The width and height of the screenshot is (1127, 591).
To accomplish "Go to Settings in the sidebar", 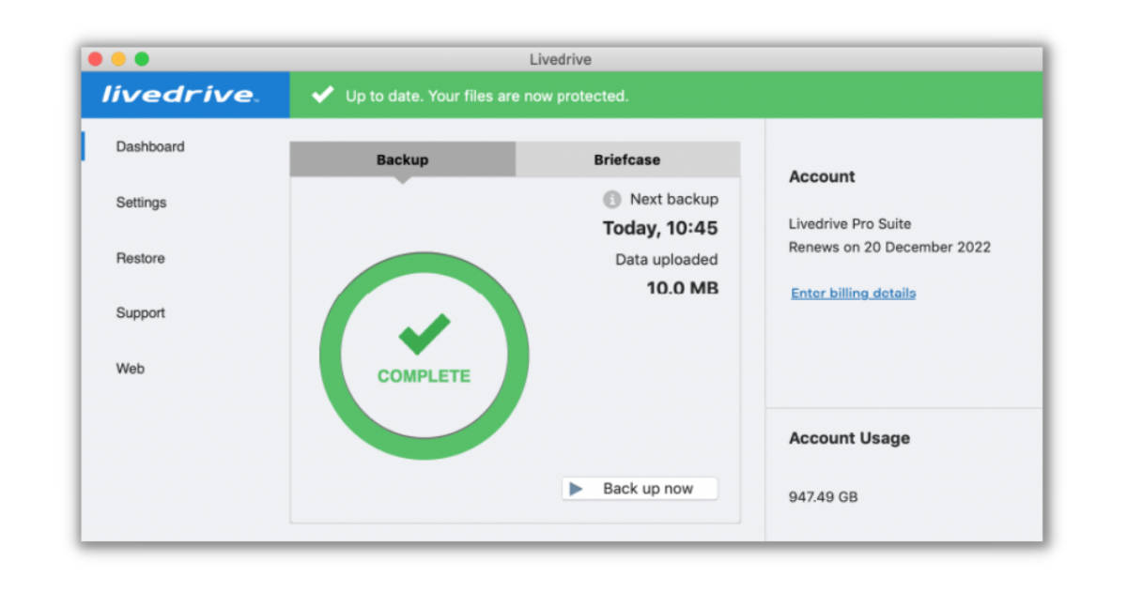I will (141, 203).
